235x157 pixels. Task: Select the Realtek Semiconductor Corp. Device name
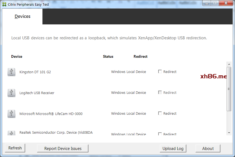pyautogui.click(x=56, y=133)
